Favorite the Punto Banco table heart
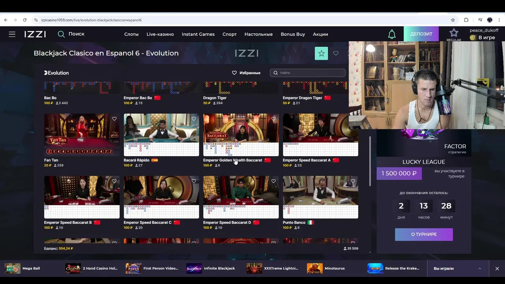Screen dimensions: 505x284 click(353, 181)
